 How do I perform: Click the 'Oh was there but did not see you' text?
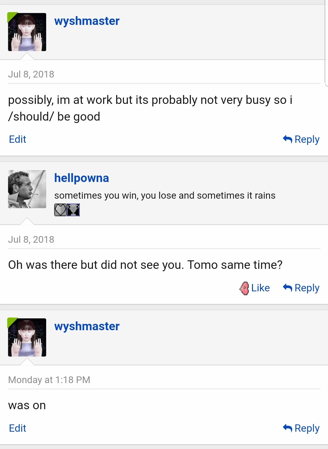click(96, 265)
